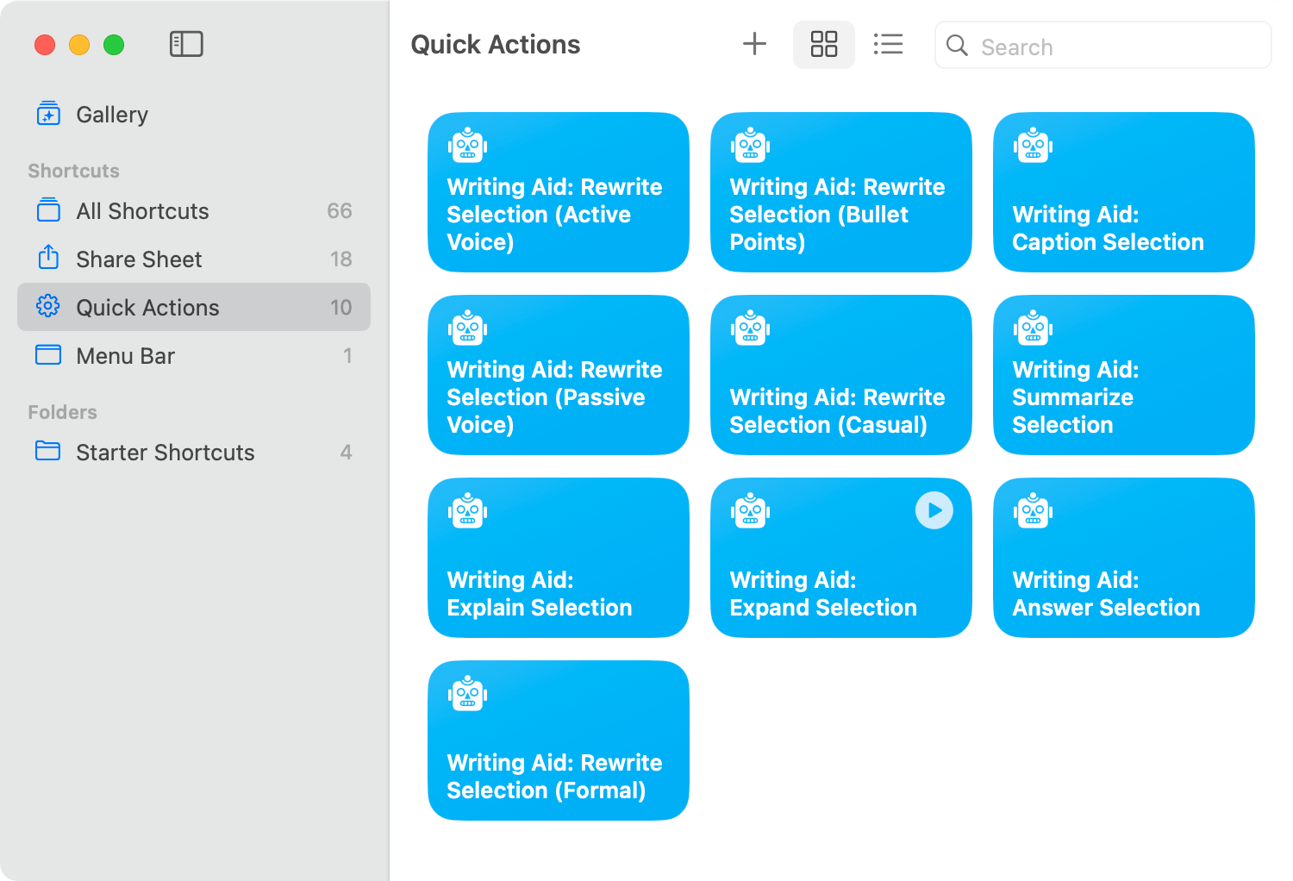Focus the Search input field

pos(1103,45)
